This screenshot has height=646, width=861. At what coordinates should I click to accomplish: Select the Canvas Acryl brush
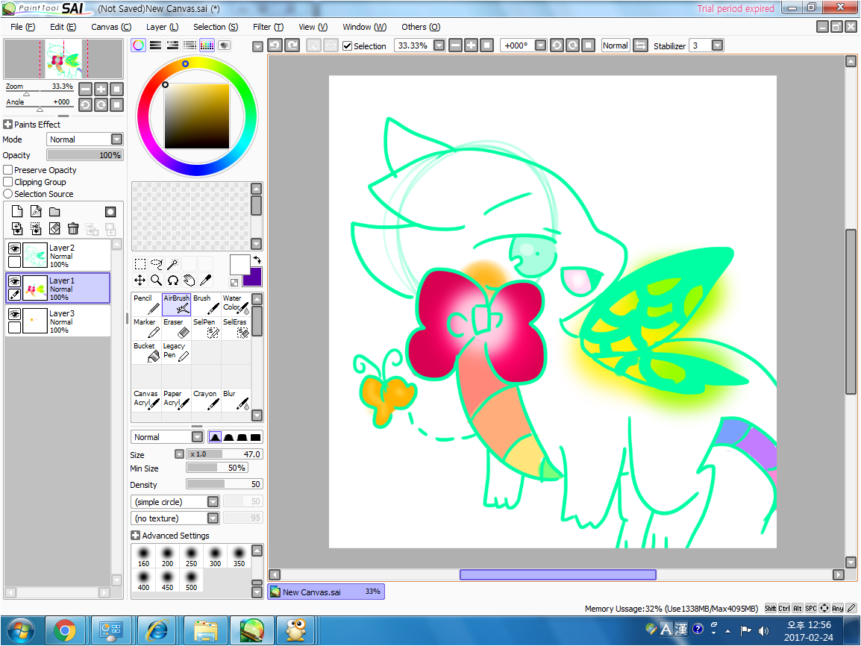[x=147, y=400]
